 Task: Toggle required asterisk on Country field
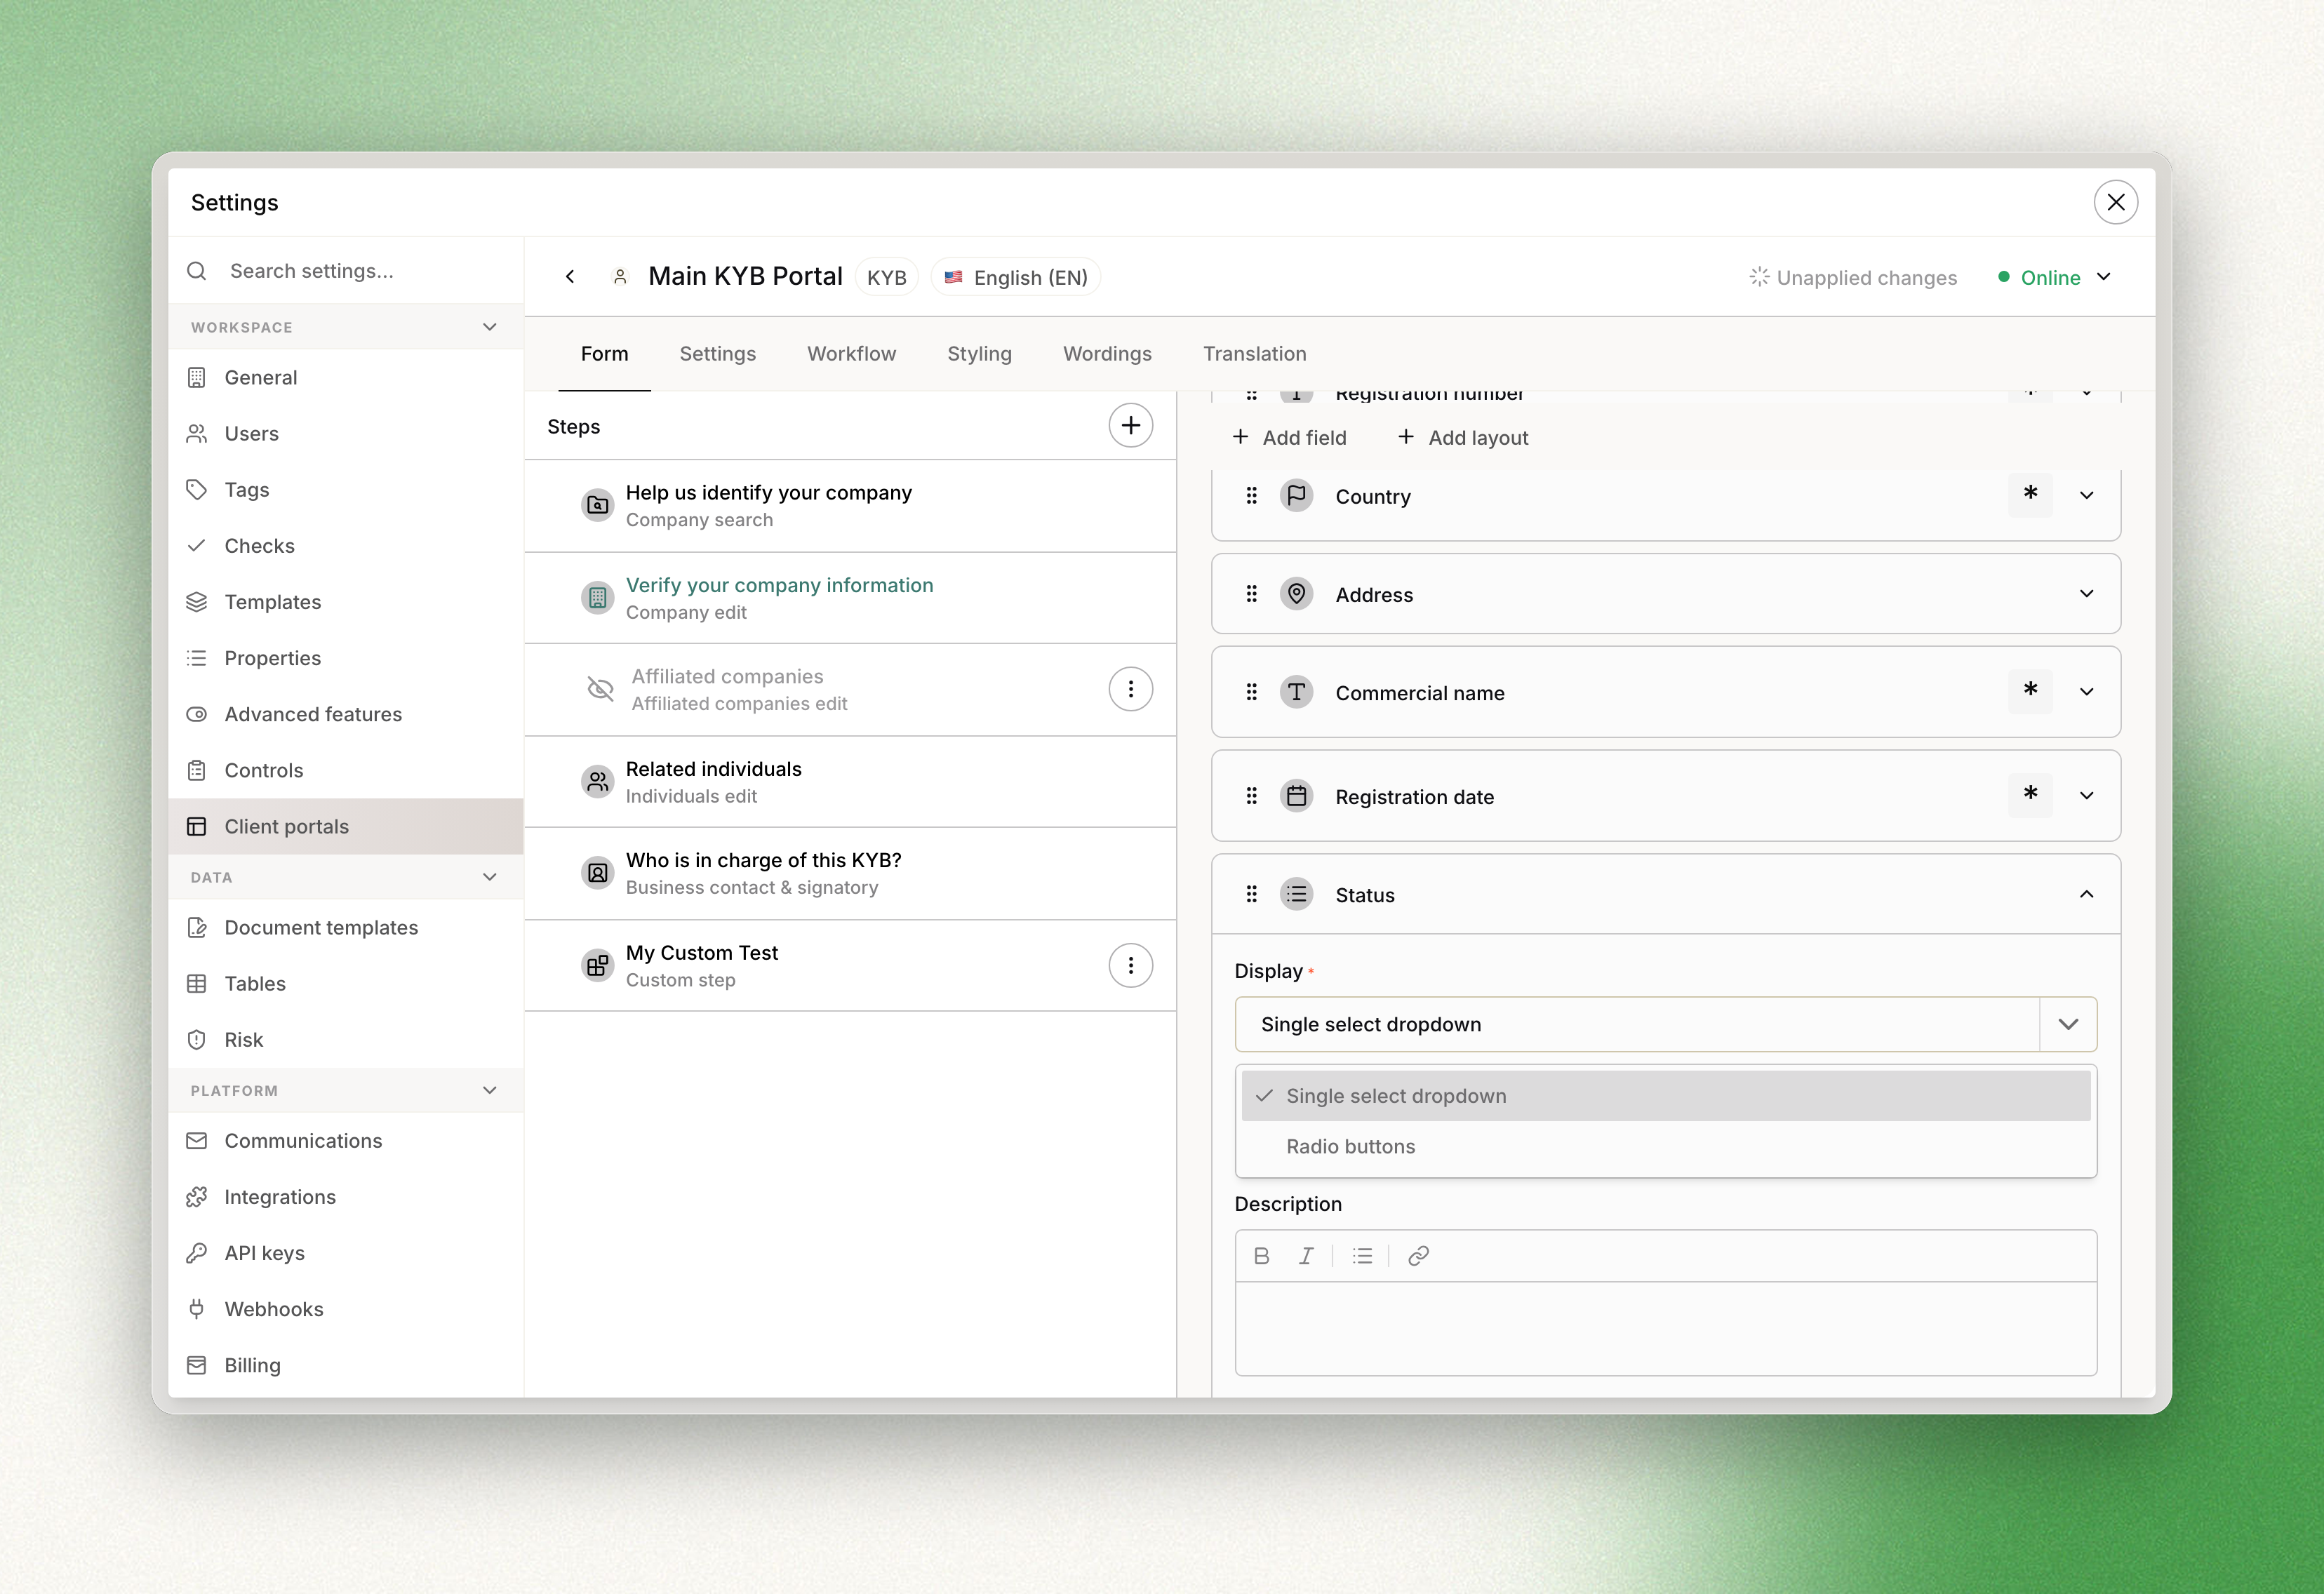[2030, 494]
